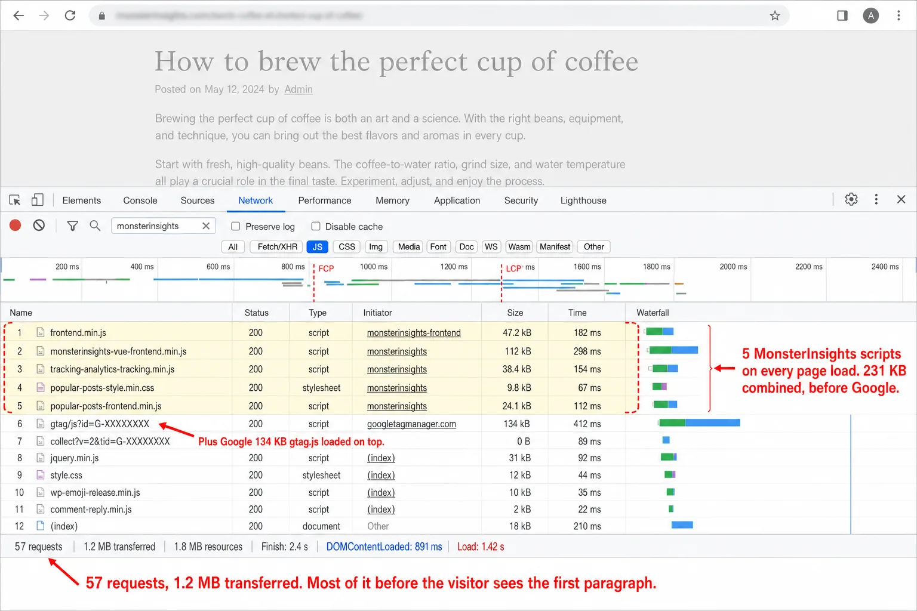Viewport: 917px width, 611px height.
Task: Open DevTools more options menu
Action: click(876, 199)
